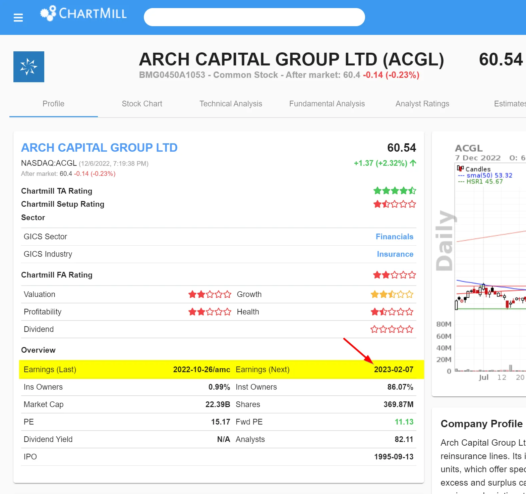Click the Dividend Yield value N/A
Viewport: 526px width, 494px height.
[x=224, y=439]
